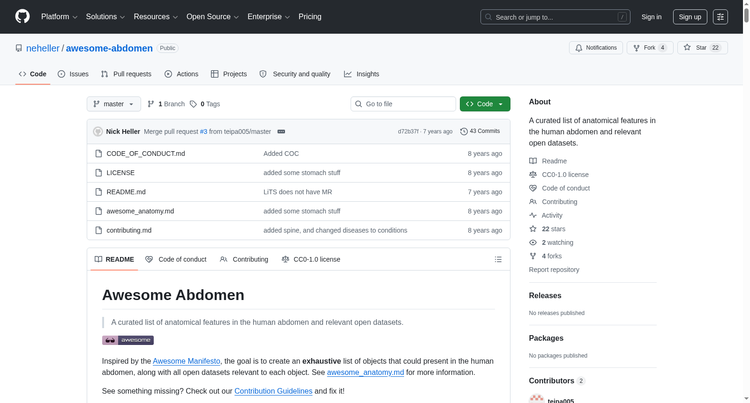Open pull request #3 link
The image size is (750, 403).
pyautogui.click(x=203, y=132)
